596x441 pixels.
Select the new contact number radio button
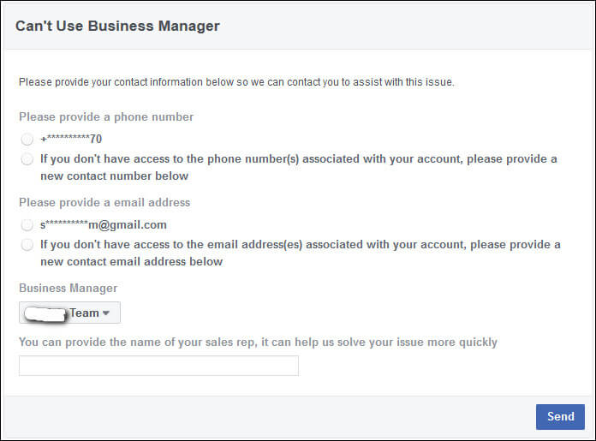[x=27, y=159]
